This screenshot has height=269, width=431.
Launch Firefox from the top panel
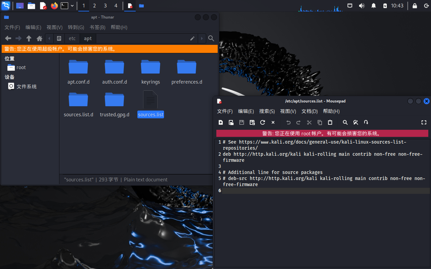54,6
